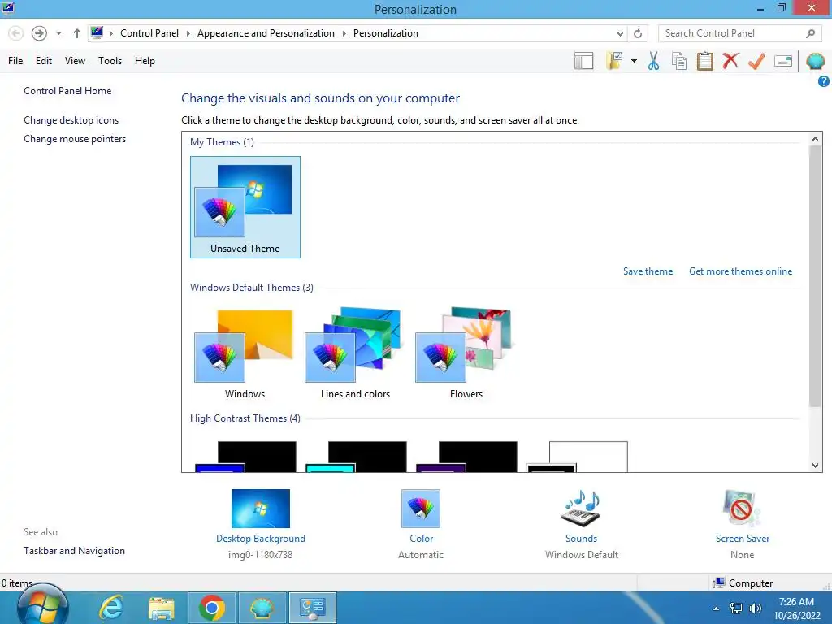Click the Classic Shell settings shell icon in toolbar
The image size is (832, 624).
tap(816, 61)
